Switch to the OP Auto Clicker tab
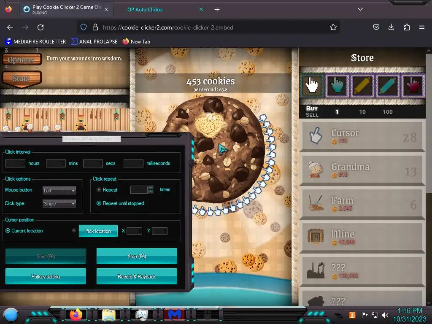The width and height of the screenshot is (432, 324). [x=145, y=10]
